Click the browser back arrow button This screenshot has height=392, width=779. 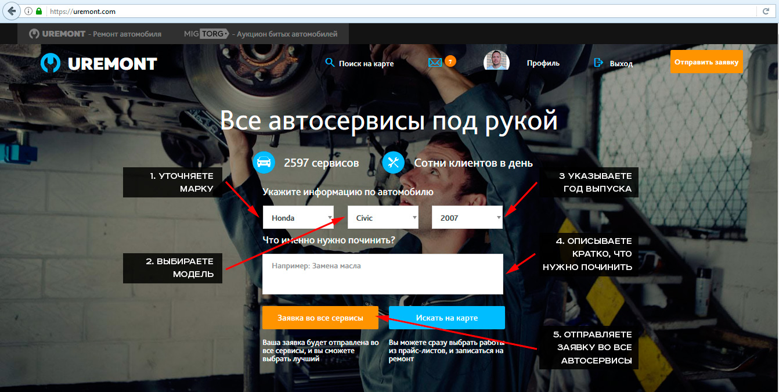[11, 11]
